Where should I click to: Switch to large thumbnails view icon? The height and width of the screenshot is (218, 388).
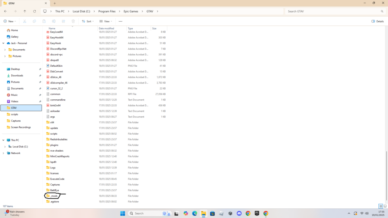pyautogui.click(x=385, y=206)
